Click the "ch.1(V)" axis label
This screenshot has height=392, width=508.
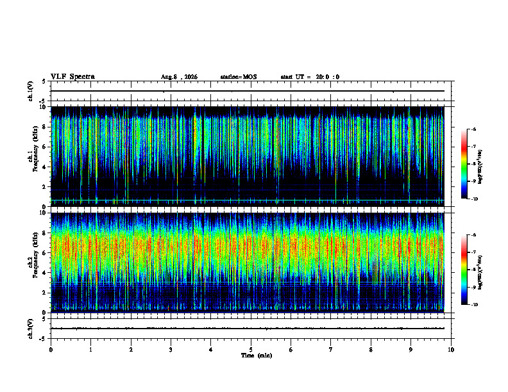pyautogui.click(x=31, y=91)
